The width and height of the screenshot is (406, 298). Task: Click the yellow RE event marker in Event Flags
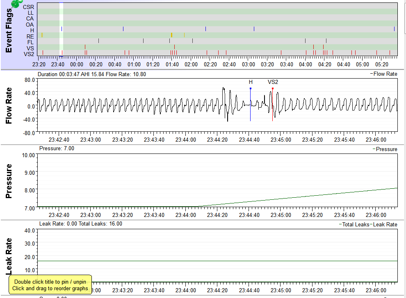pos(171,35)
